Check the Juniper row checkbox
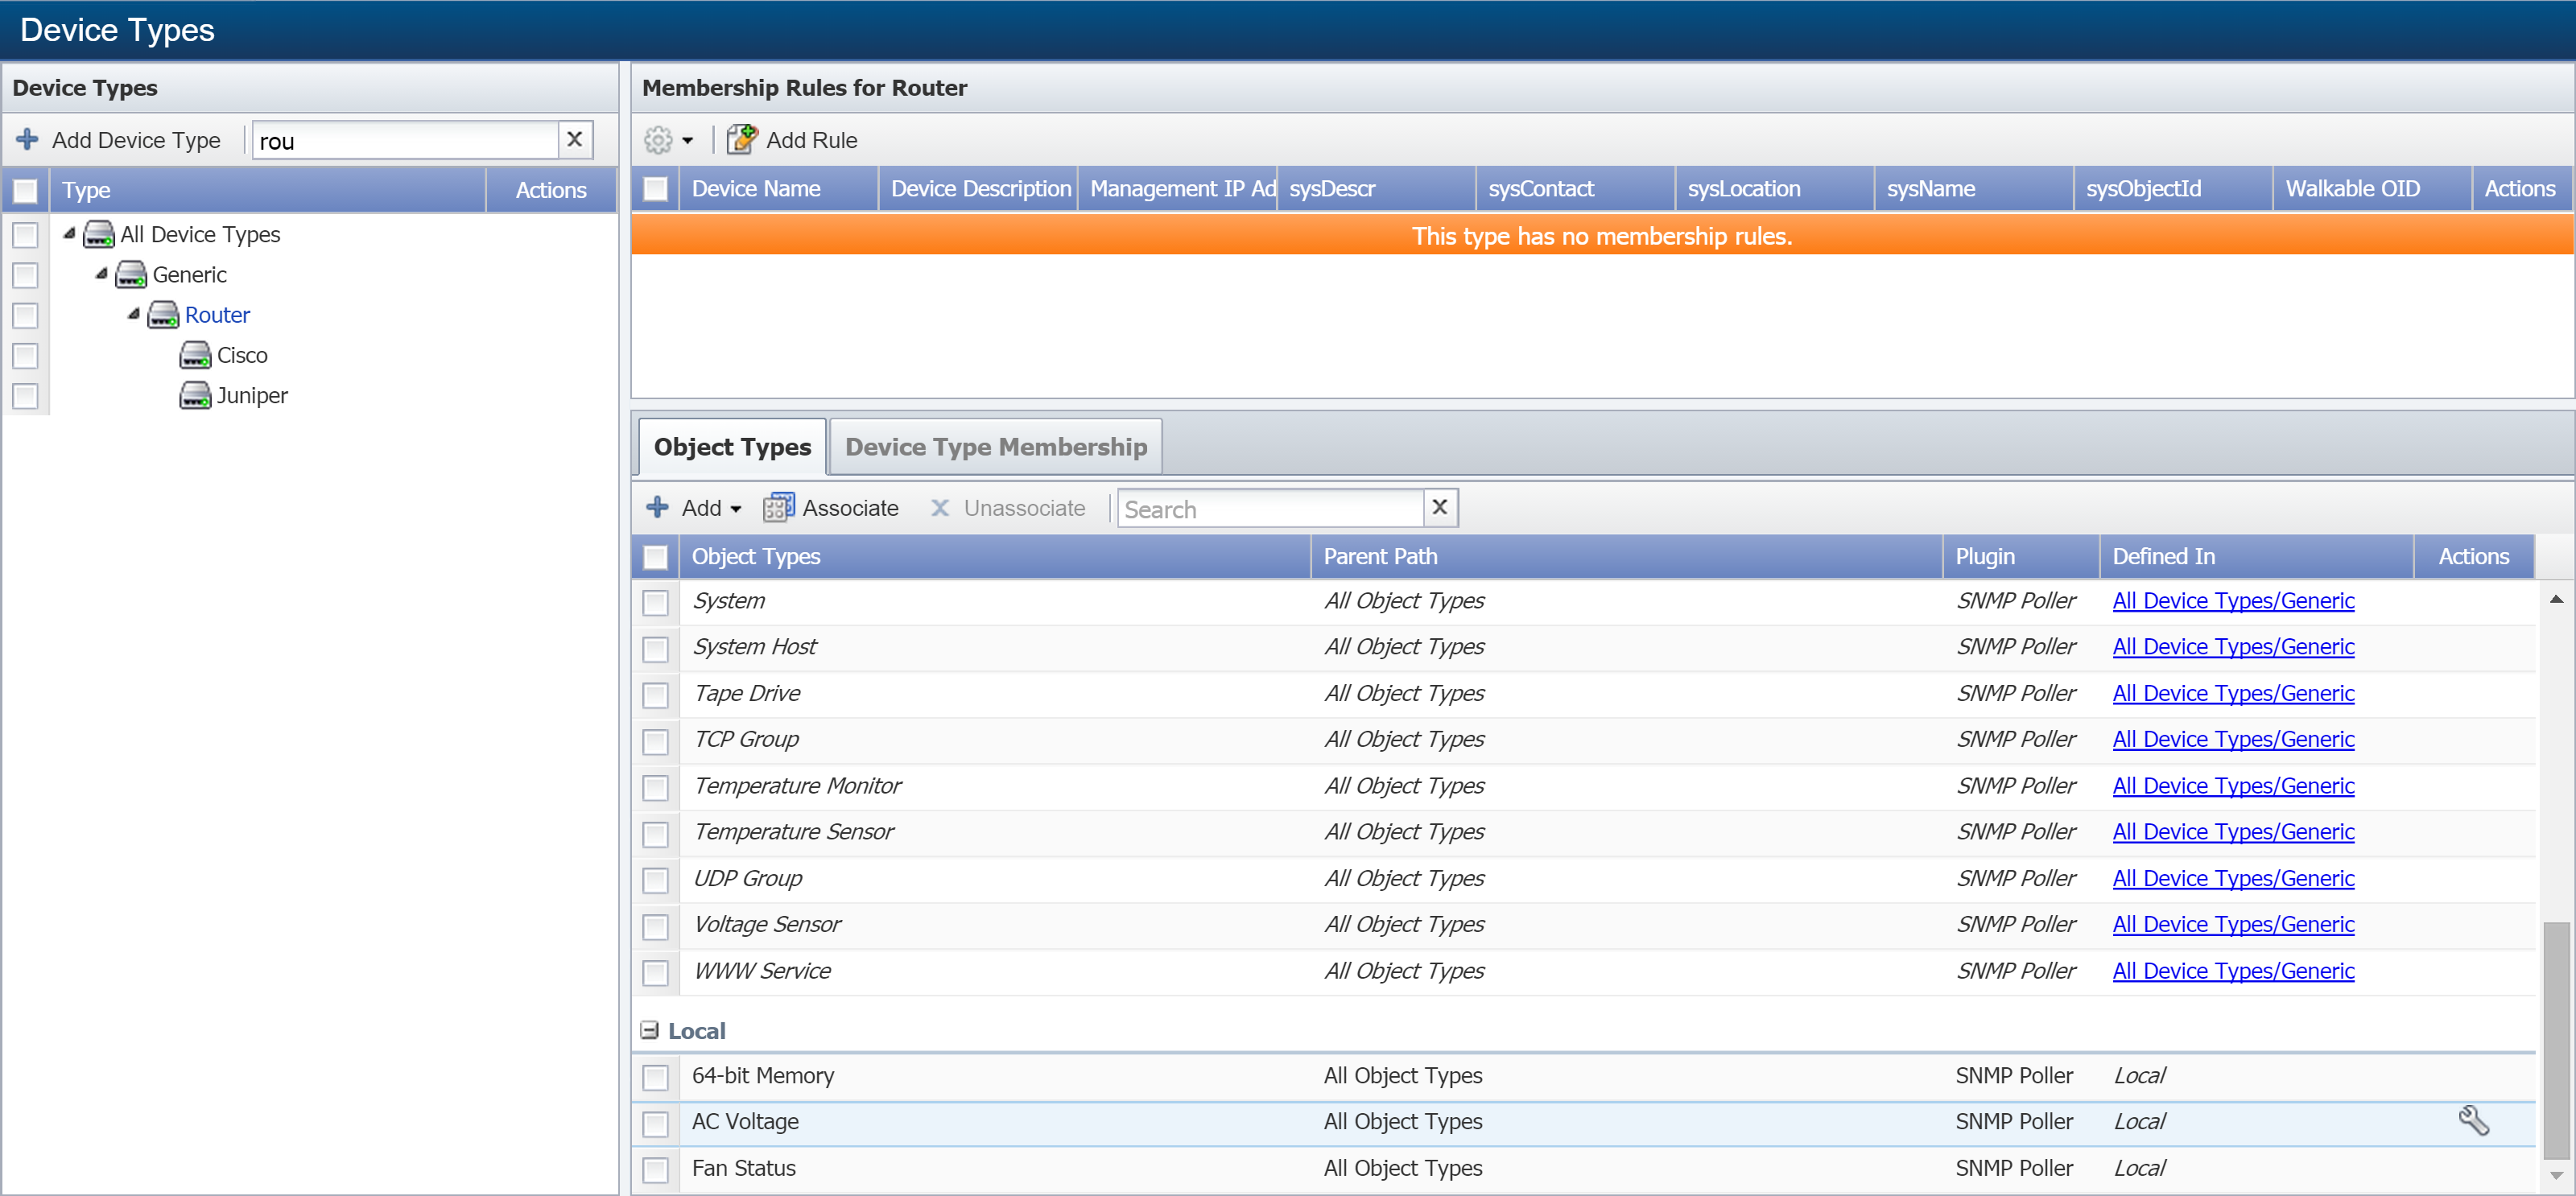This screenshot has width=2576, height=1196. [x=25, y=396]
